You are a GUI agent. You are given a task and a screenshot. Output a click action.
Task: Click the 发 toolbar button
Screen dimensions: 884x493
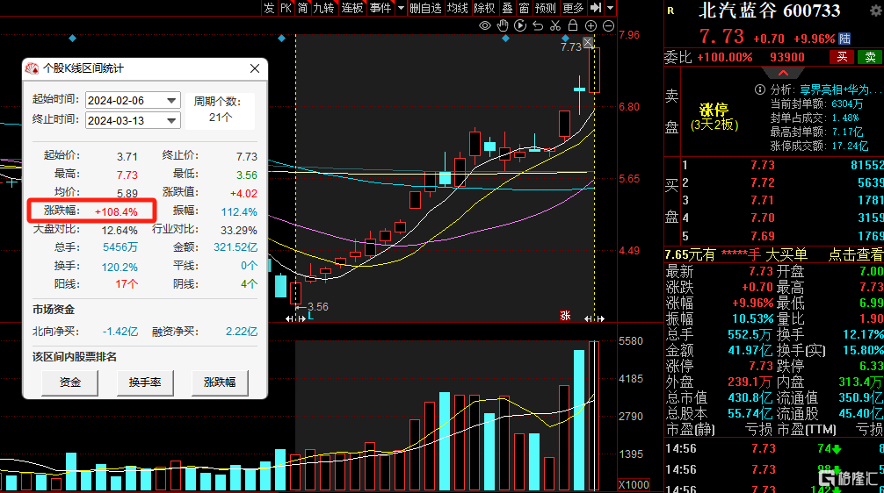point(270,8)
